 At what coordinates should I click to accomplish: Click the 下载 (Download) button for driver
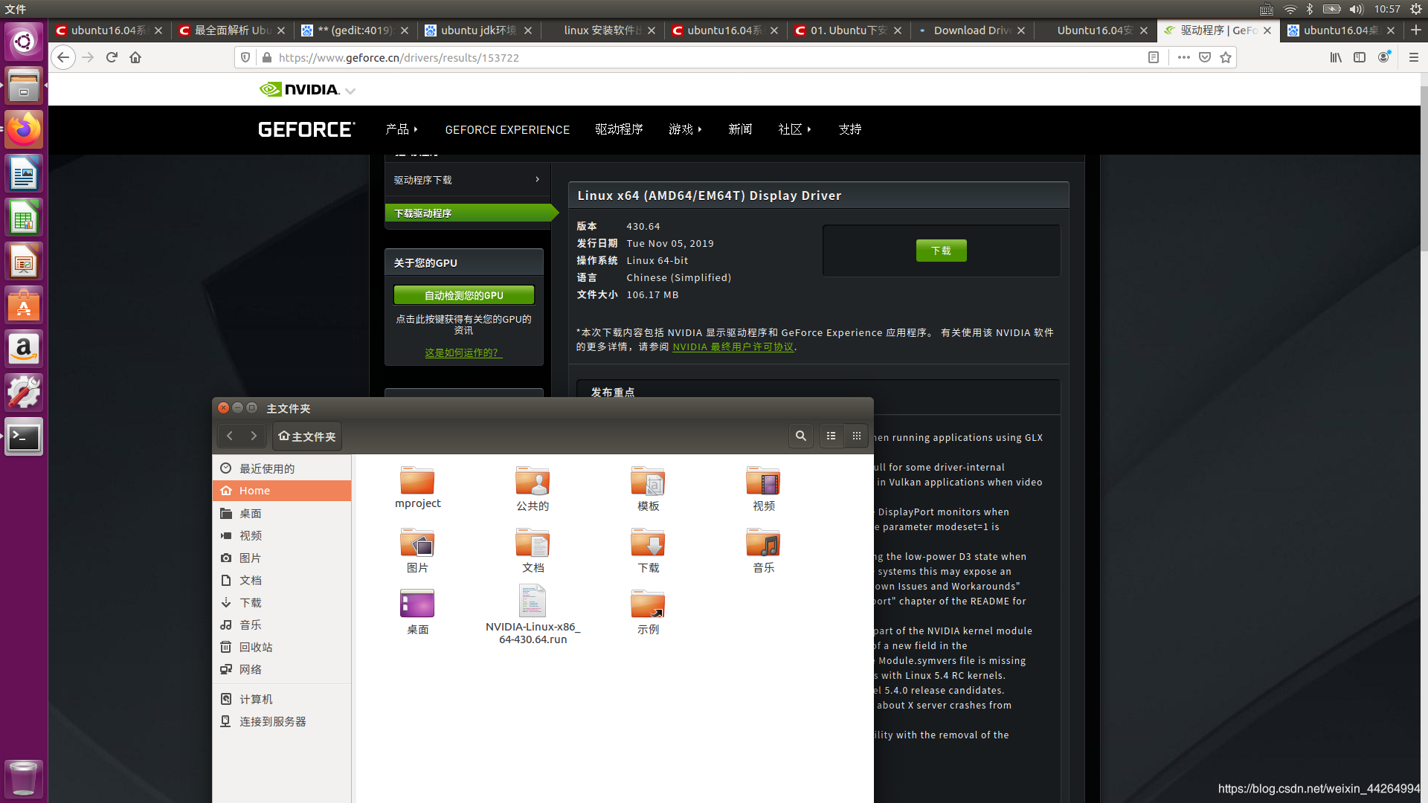point(939,248)
